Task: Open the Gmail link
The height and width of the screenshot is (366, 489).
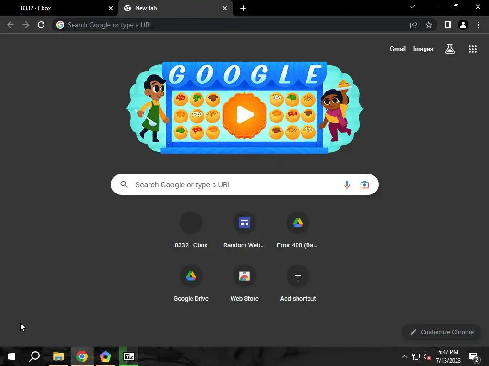Action: coord(398,49)
